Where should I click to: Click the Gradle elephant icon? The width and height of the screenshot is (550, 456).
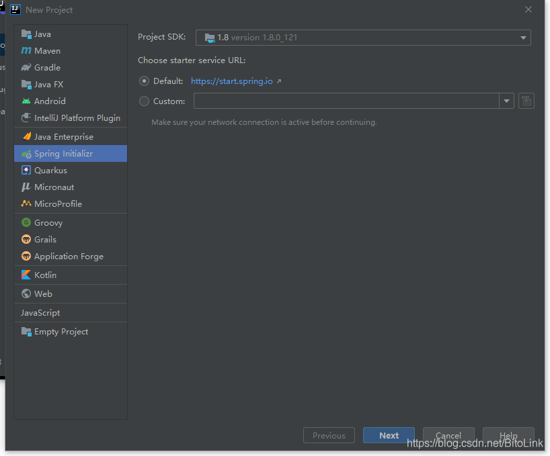(x=26, y=68)
